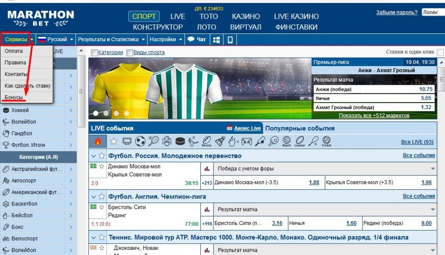
Task: Open the СПОРТ tab
Action: point(144,17)
